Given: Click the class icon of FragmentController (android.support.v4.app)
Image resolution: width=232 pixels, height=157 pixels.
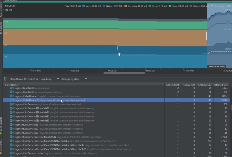Looking at the screenshot, I should 11,92.
